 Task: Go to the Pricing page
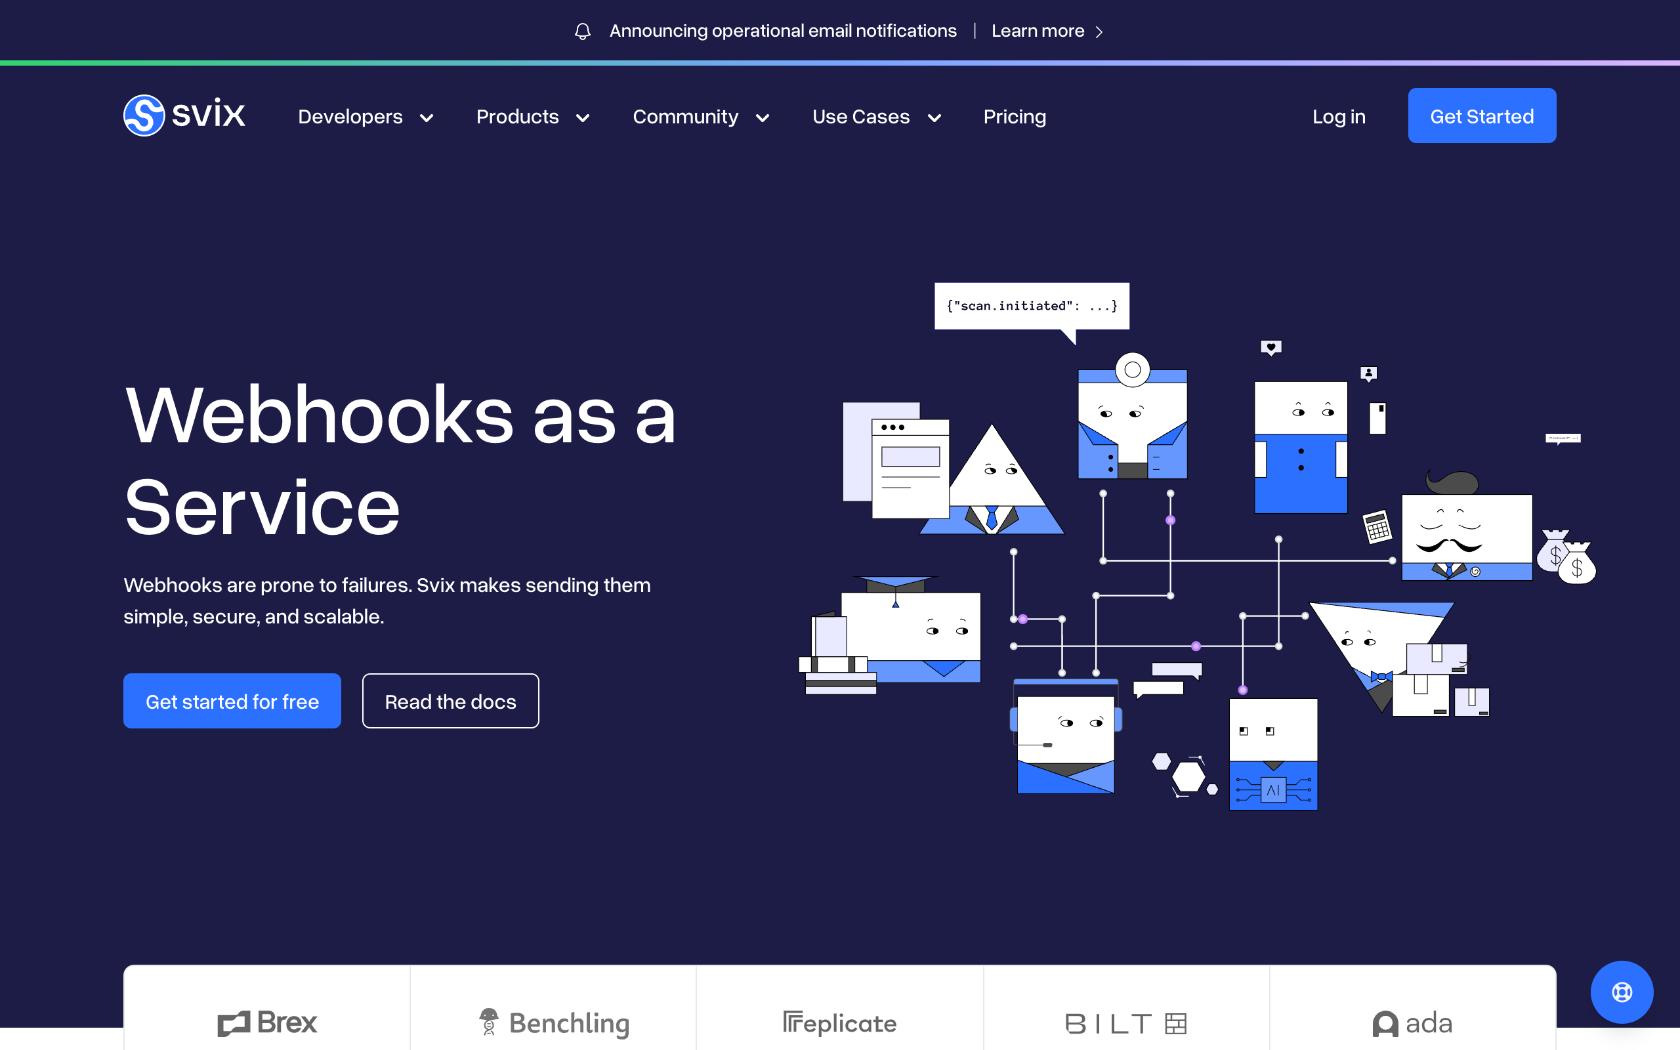1015,117
